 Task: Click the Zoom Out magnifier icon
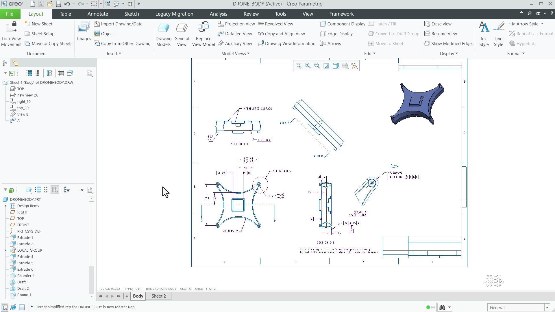click(x=317, y=66)
